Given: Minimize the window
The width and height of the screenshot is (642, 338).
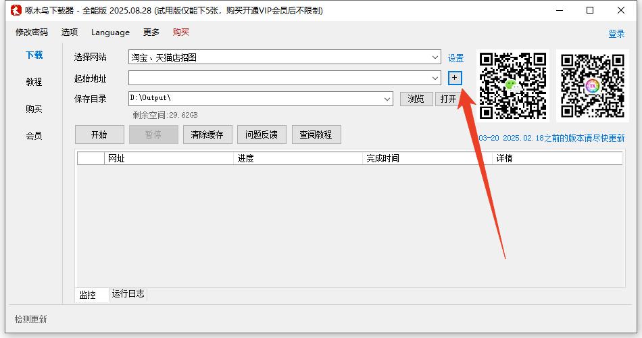Looking at the screenshot, I should (560, 10).
